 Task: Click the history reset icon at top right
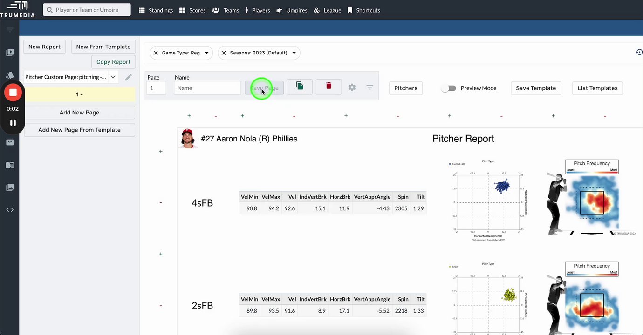pos(639,52)
